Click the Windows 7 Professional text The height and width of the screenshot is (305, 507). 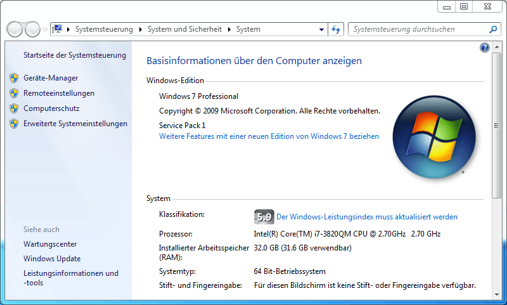click(x=198, y=96)
